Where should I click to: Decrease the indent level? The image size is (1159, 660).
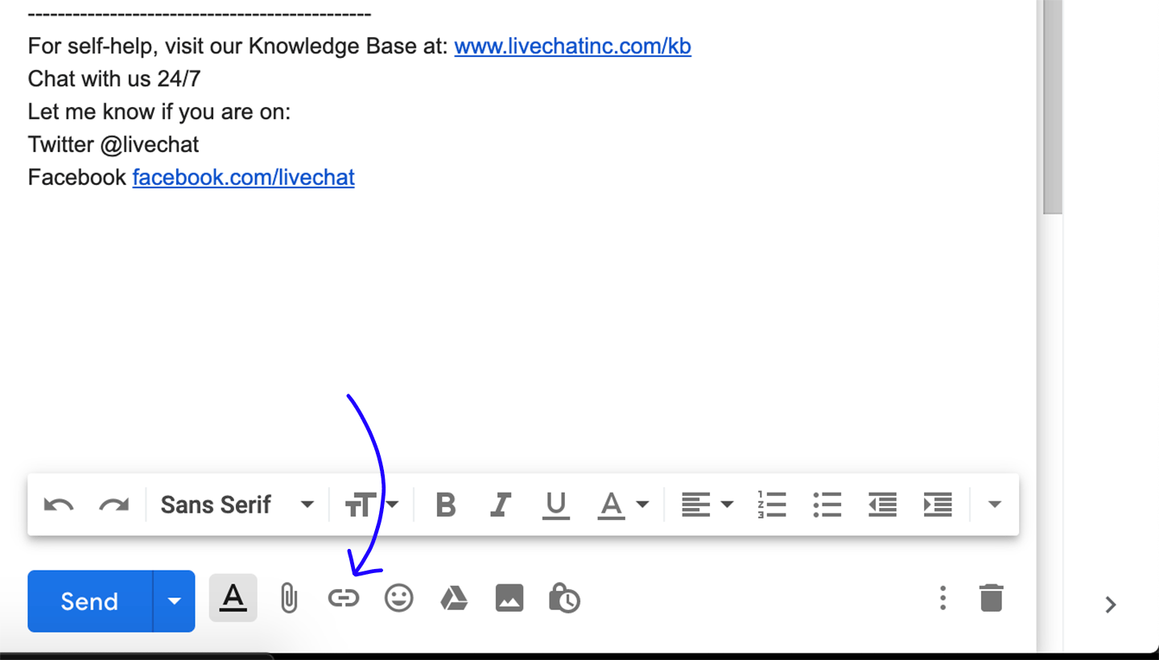pyautogui.click(x=882, y=505)
